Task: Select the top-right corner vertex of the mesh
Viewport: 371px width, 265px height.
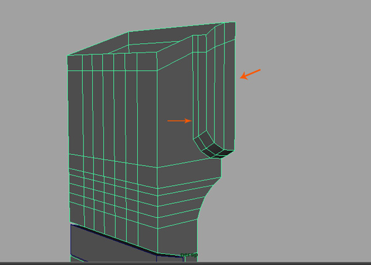Action: pos(236,22)
